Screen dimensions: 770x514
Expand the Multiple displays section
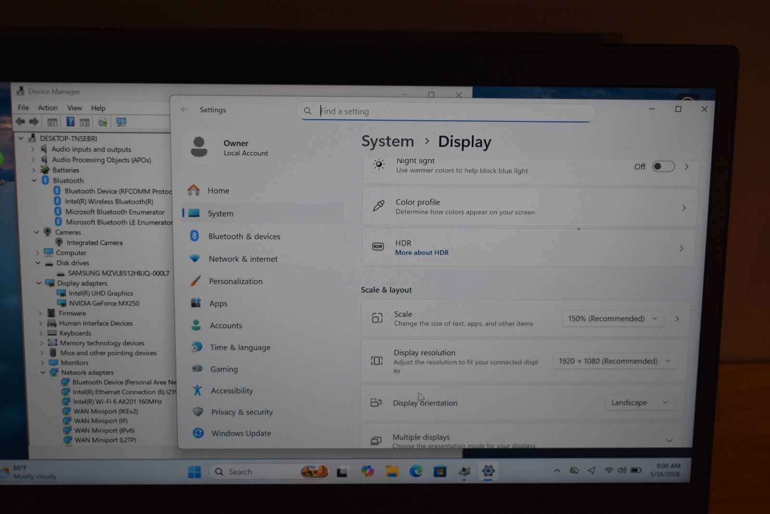coord(669,440)
